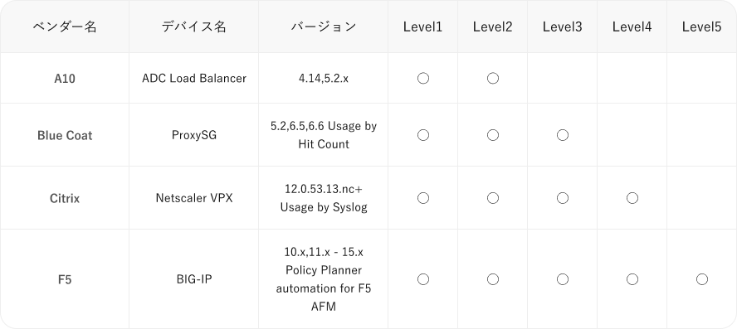Click the ADC Load Balancer device cell
This screenshot has width=737, height=329.
tap(194, 79)
